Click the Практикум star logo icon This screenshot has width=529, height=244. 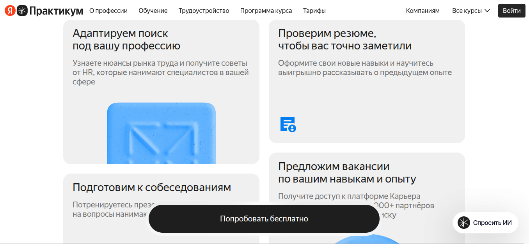[x=22, y=11]
